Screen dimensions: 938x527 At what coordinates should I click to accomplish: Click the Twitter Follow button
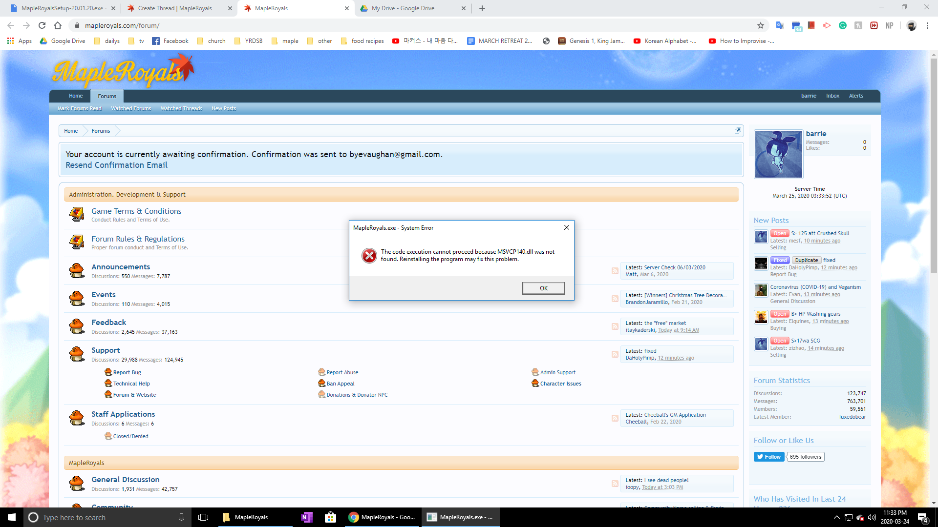pos(769,457)
